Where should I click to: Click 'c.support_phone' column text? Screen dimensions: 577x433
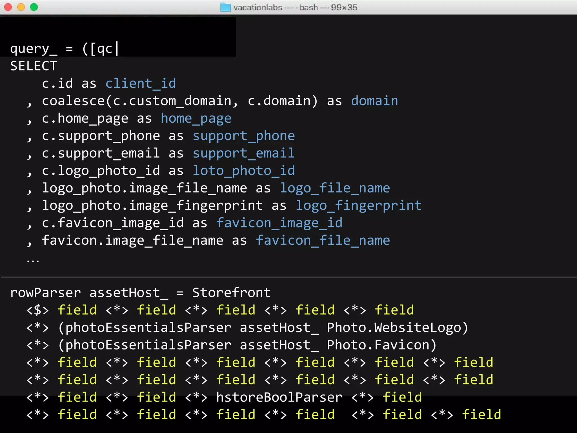(101, 136)
